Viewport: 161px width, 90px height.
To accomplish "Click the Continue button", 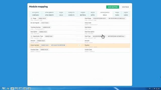I will pos(125,7).
